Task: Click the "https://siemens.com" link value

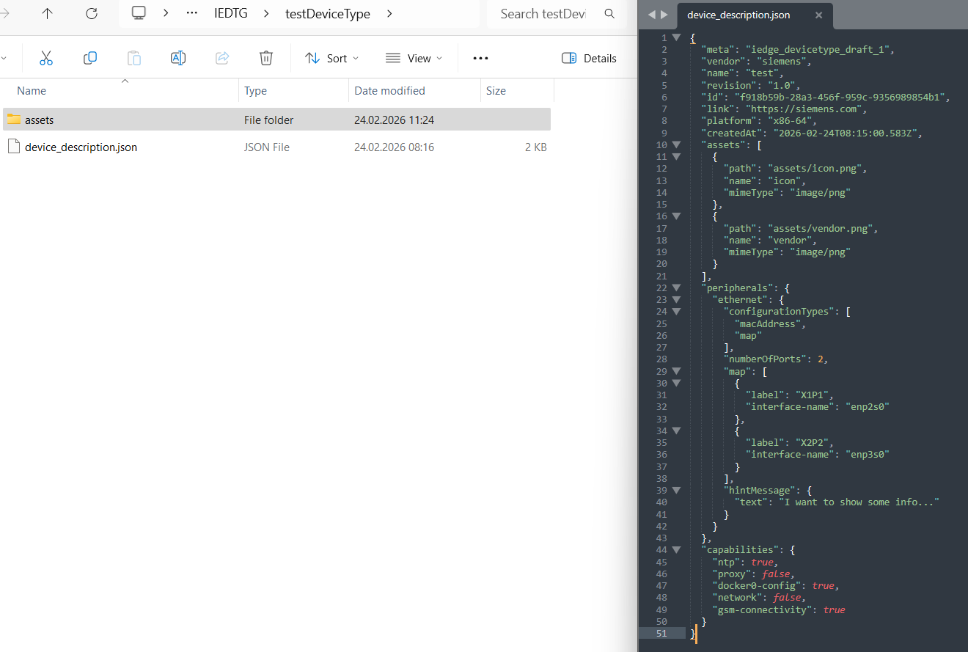Action: click(x=805, y=109)
